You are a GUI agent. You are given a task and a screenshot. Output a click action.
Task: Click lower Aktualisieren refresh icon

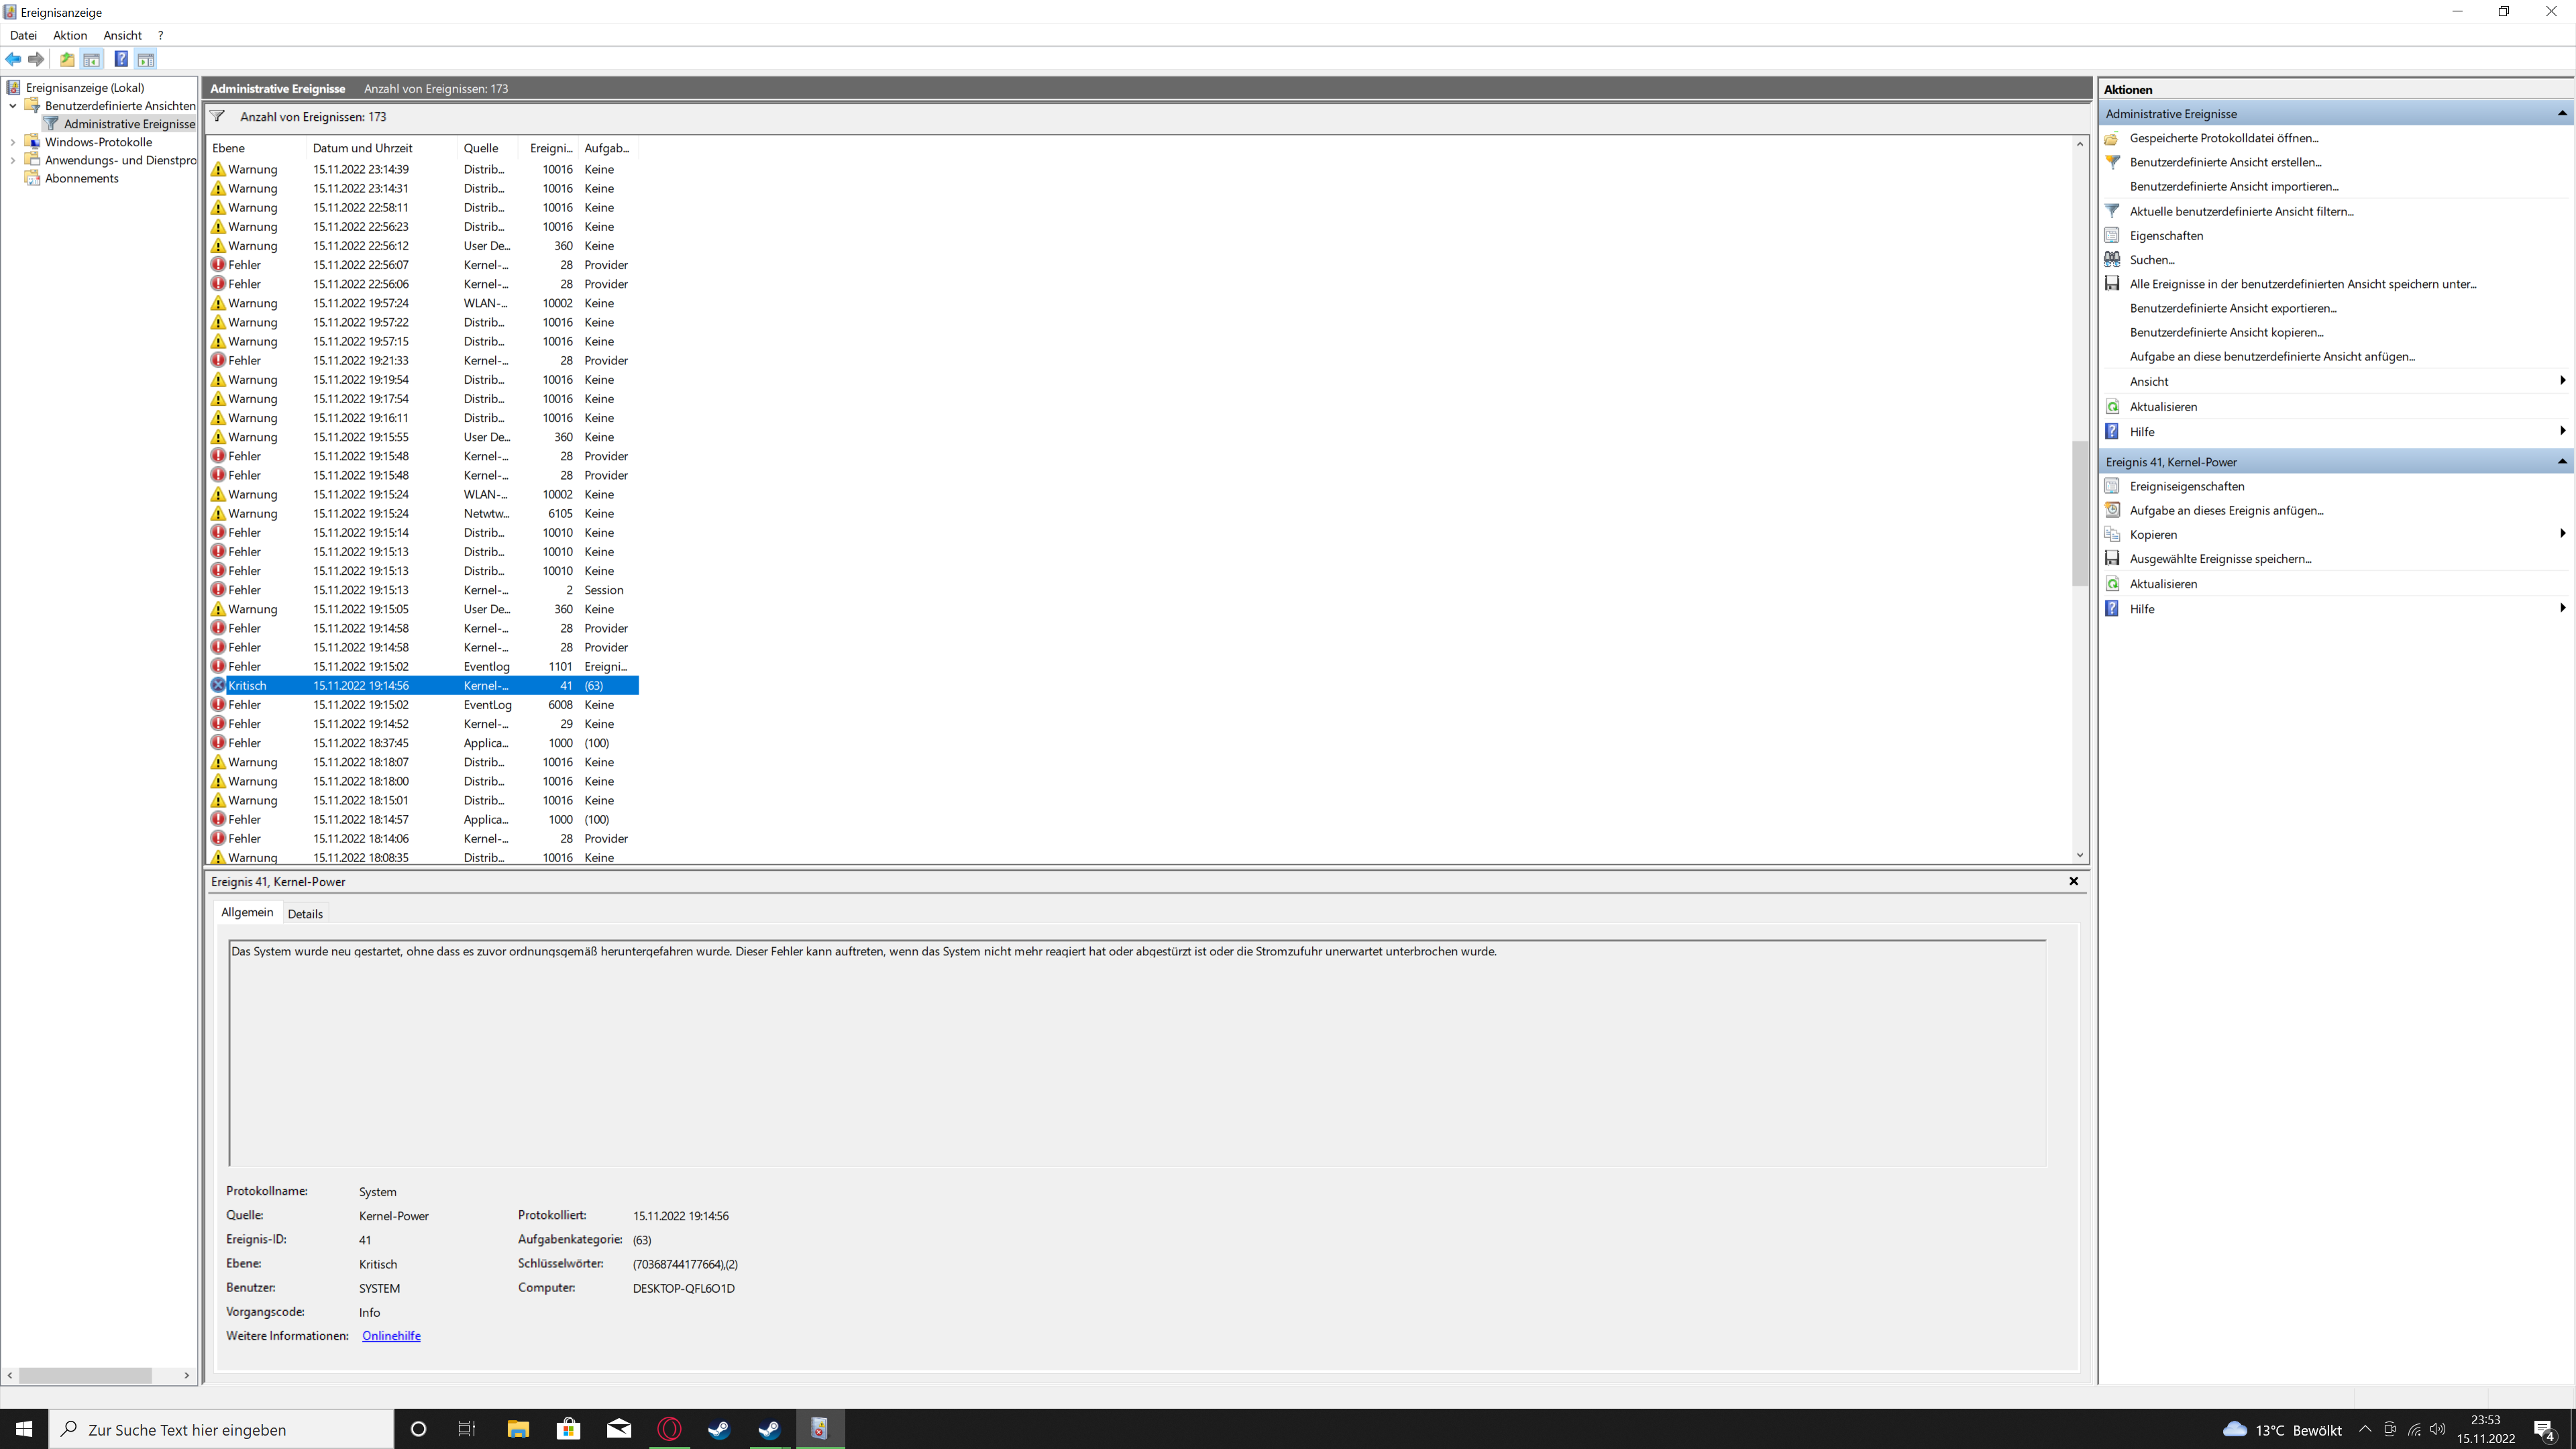click(2112, 583)
